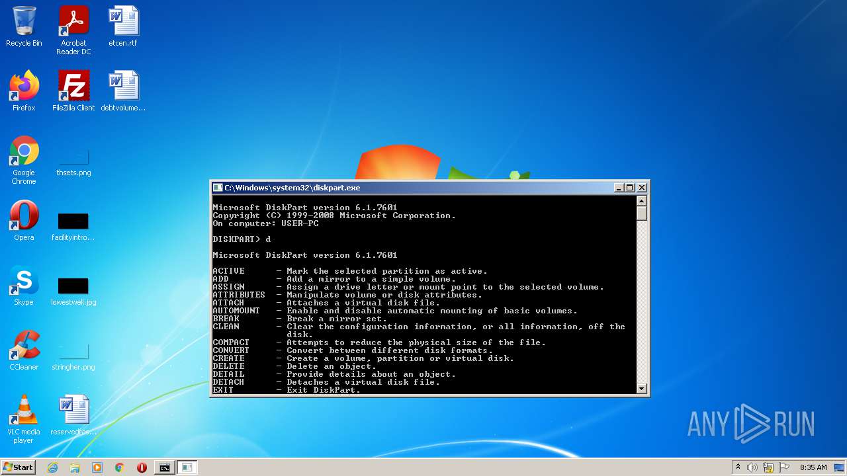Click the DETAIL command help line
This screenshot has width=847, height=476.
coord(334,374)
